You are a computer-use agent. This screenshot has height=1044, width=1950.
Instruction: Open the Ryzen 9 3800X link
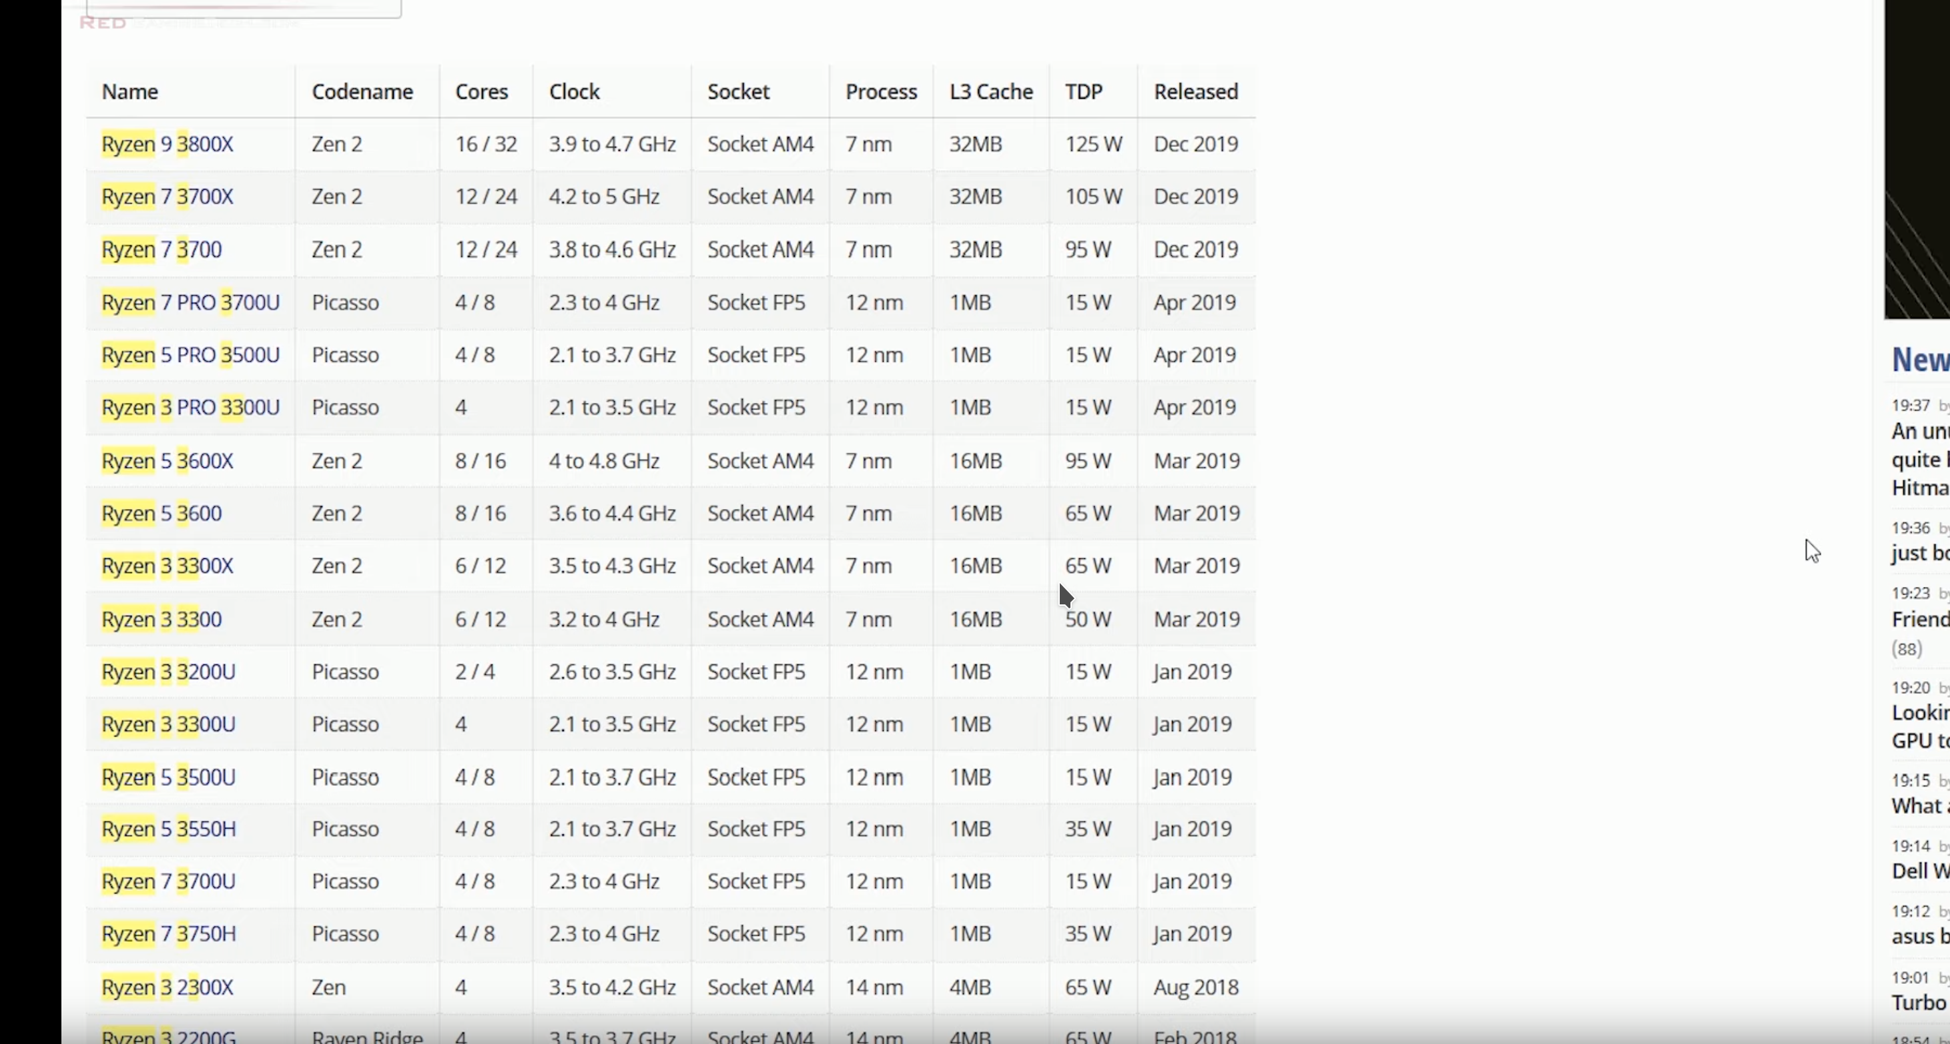click(x=168, y=143)
